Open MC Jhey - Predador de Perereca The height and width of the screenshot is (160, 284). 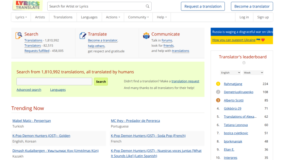point(135,120)
